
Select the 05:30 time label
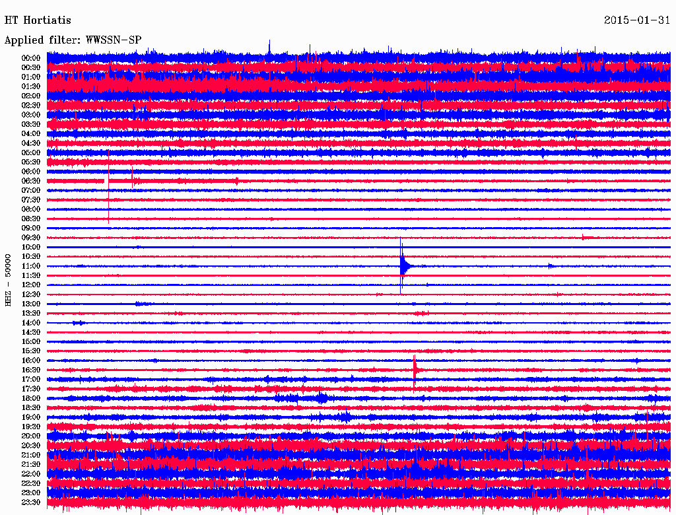(x=31, y=162)
